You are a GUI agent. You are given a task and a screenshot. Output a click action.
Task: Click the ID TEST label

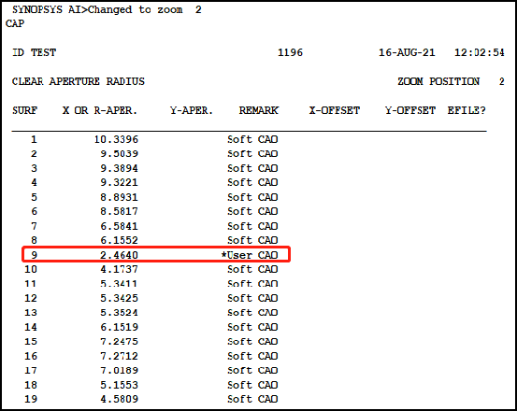pos(35,52)
